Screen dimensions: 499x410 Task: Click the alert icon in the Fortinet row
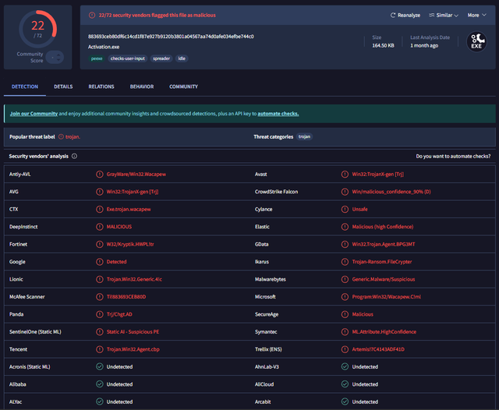(x=100, y=244)
